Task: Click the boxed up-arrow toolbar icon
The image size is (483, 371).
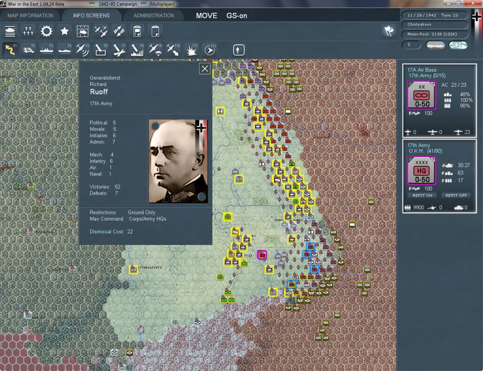Action: [x=238, y=50]
